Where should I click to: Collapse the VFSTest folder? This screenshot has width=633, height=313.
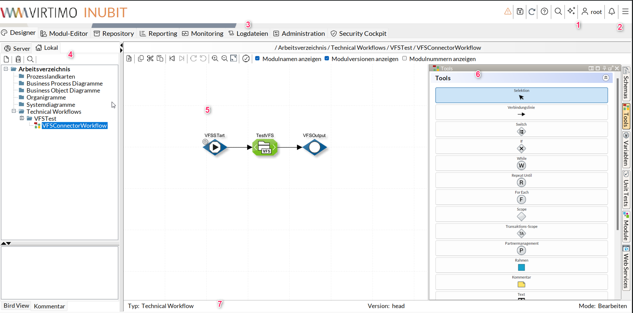(22, 118)
